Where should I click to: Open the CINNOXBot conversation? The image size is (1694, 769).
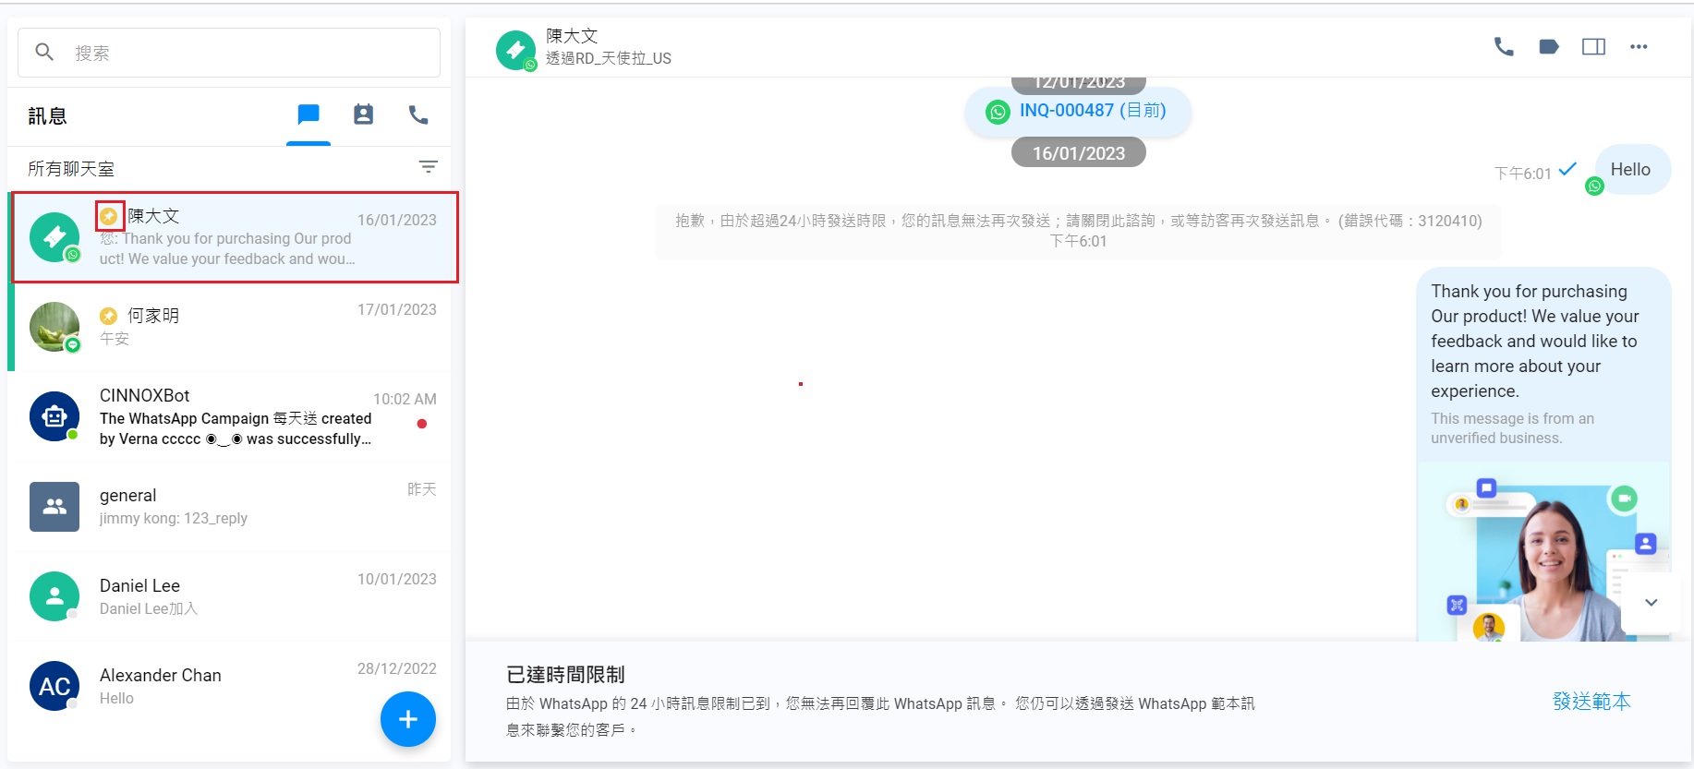231,416
